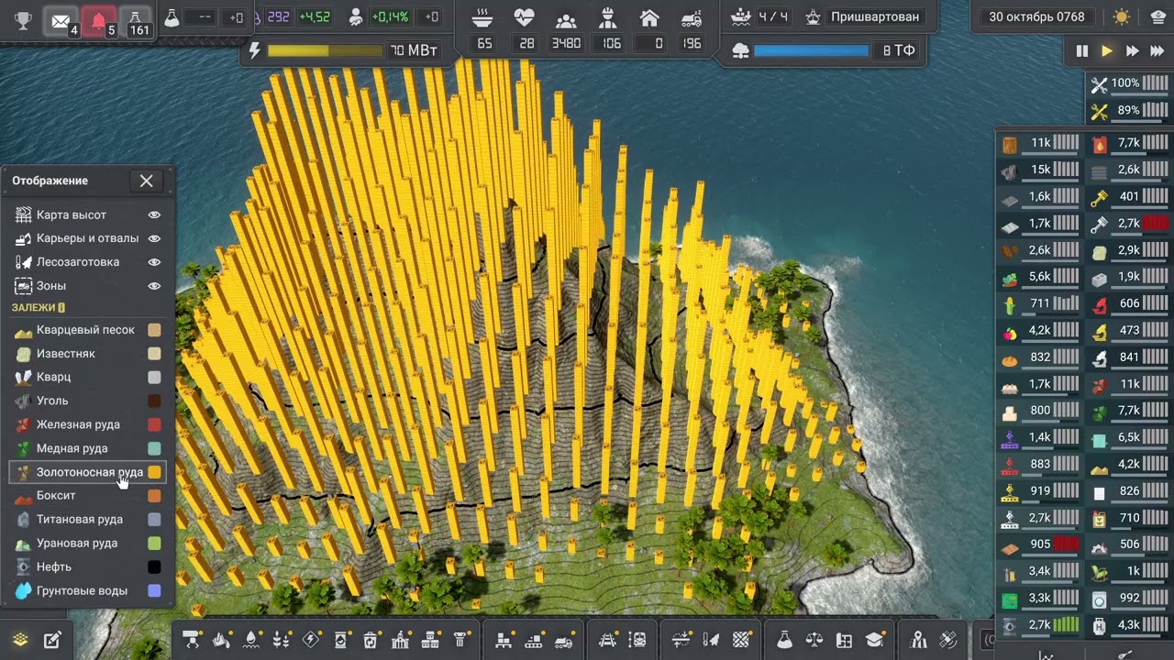Image resolution: width=1174 pixels, height=660 pixels.
Task: Set game to triple fast-forward speed
Action: pos(1158,51)
